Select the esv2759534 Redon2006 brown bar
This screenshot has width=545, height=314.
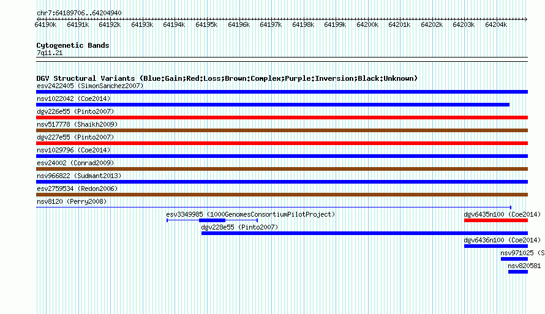tap(282, 195)
